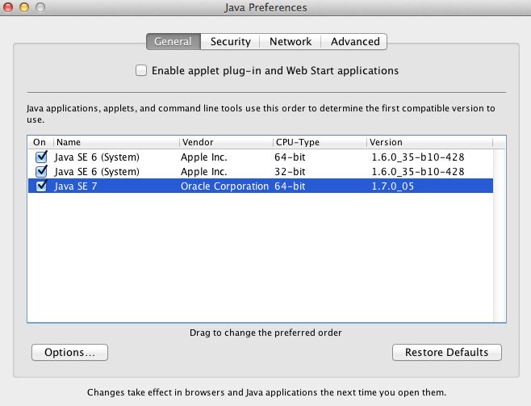Image resolution: width=531 pixels, height=406 pixels.
Task: Click the 32-bit CPU-Type cell
Action: pyautogui.click(x=290, y=172)
